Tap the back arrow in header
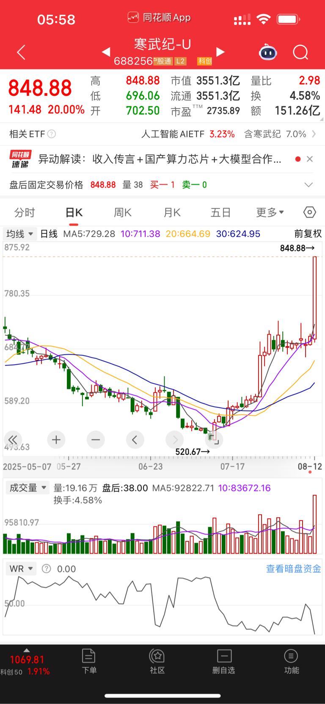Image resolution: width=325 pixels, height=704 pixels. tap(21, 52)
